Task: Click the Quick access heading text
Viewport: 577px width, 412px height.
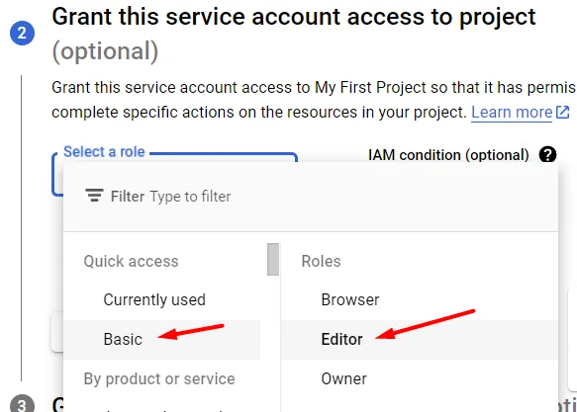Action: pos(131,262)
